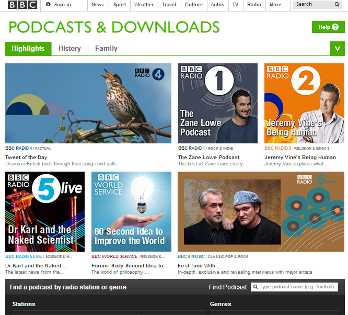Click the First Time With… title link
Image resolution: width=348 pixels, height=315 pixels.
click(x=199, y=265)
